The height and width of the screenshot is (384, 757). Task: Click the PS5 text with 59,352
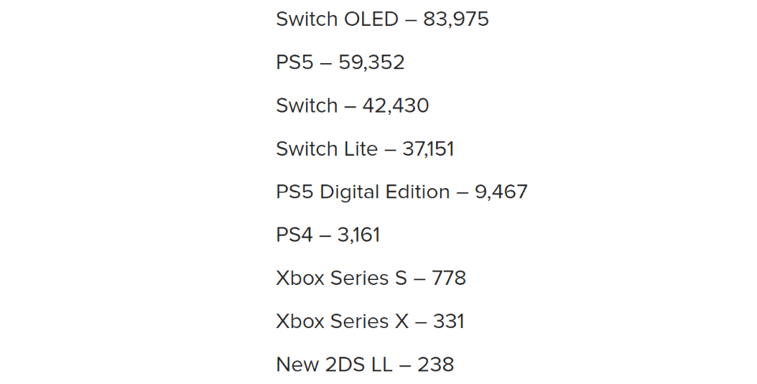294,62
